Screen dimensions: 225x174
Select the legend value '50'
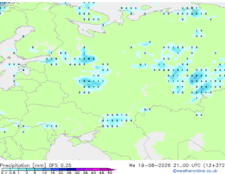pyautogui.click(x=110, y=173)
